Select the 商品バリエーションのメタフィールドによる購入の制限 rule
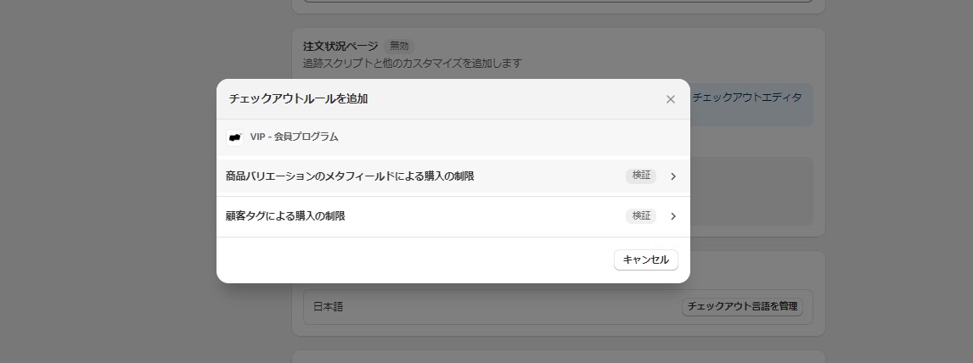The height and width of the screenshot is (363, 973). click(x=453, y=176)
